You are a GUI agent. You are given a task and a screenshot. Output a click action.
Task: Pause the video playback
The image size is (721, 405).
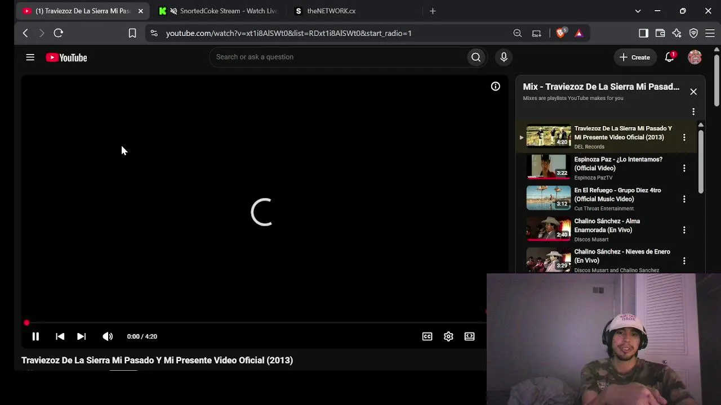click(x=35, y=336)
